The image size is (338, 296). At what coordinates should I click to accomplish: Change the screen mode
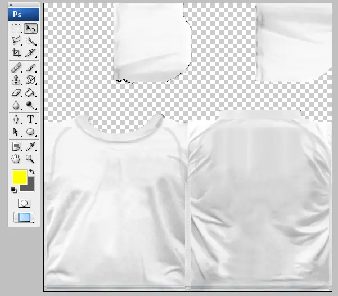click(x=24, y=217)
